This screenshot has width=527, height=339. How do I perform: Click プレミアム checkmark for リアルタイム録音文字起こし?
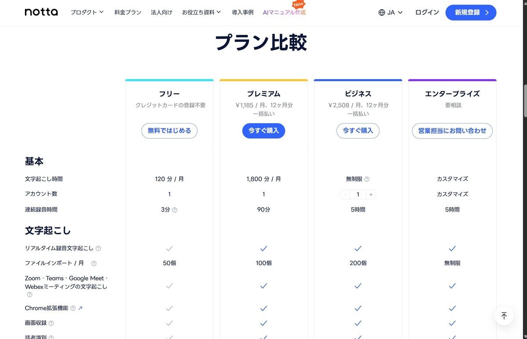[263, 248]
